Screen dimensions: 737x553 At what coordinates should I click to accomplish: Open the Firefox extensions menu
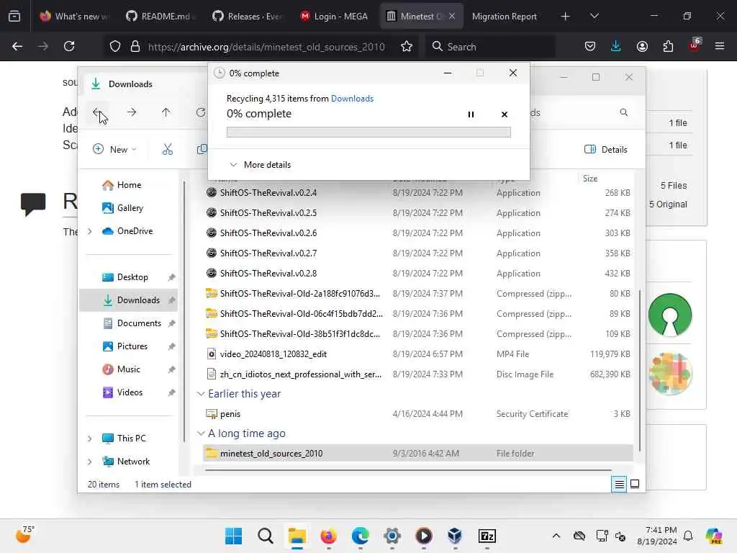click(668, 46)
